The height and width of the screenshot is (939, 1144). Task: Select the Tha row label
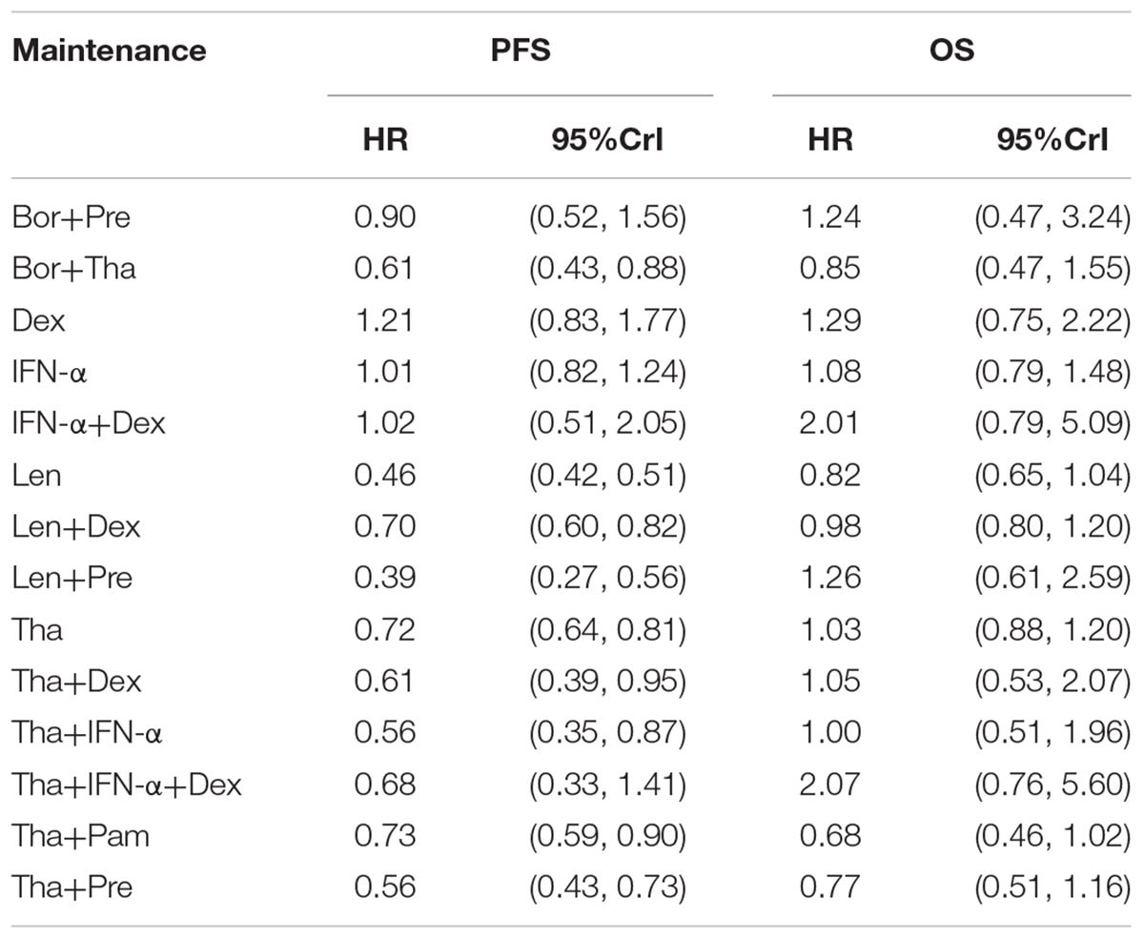tap(37, 629)
